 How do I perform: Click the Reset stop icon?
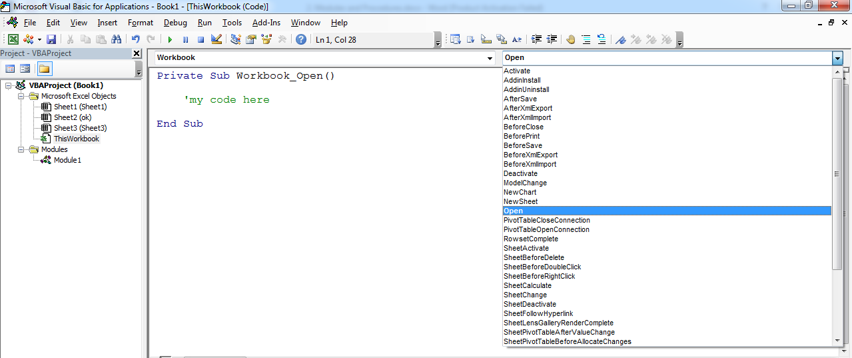click(201, 39)
